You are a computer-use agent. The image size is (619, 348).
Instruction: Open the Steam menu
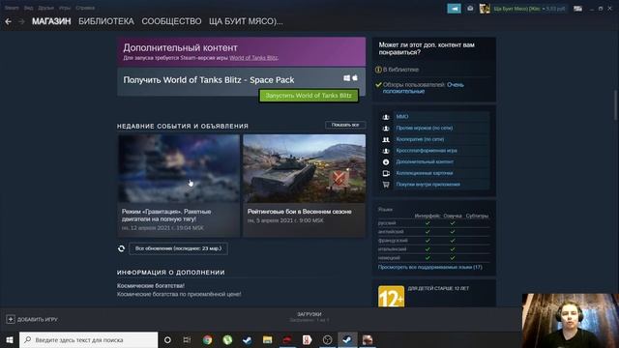pyautogui.click(x=12, y=8)
